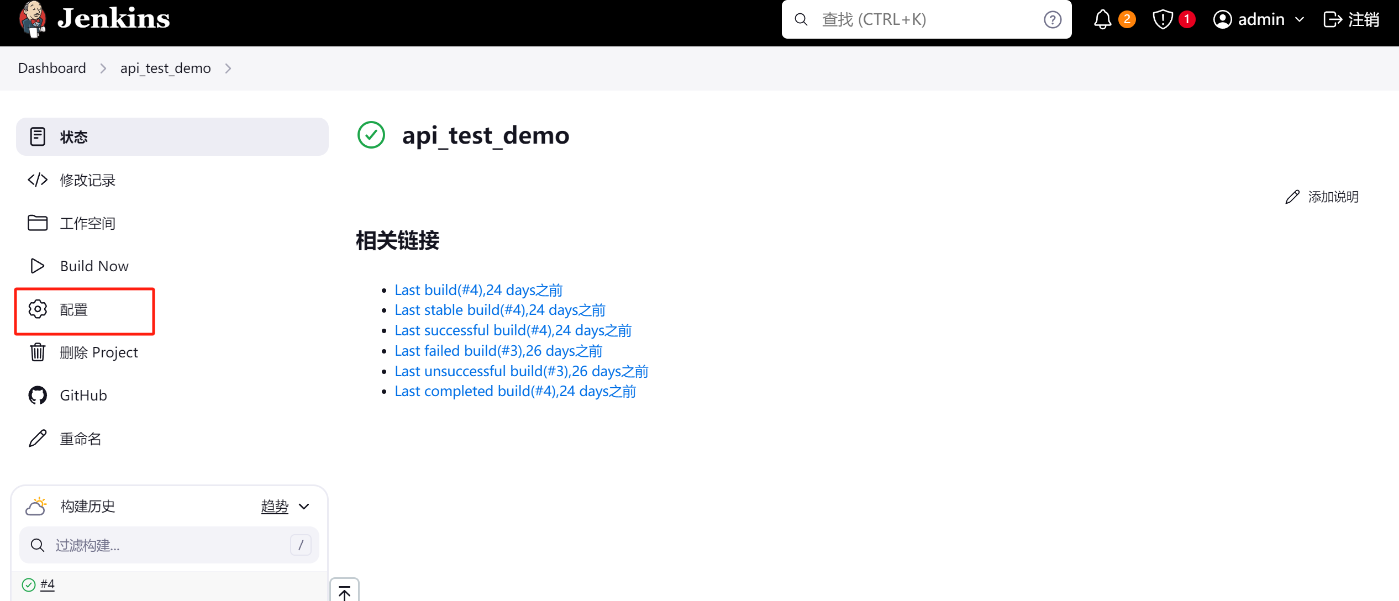1399x601 pixels.
Task: Click the magnifier icon in build filter
Action: (x=38, y=545)
